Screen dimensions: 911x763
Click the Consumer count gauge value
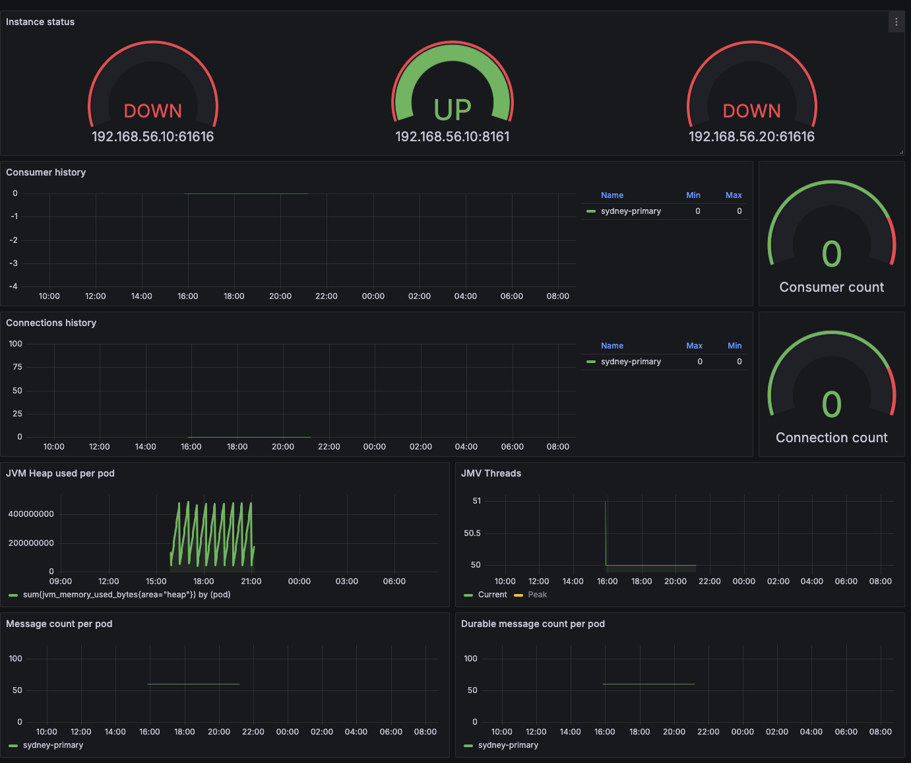[832, 254]
